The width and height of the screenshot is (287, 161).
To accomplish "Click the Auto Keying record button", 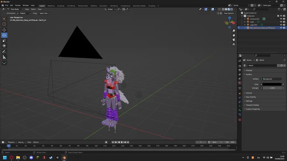I will click(x=106, y=142).
